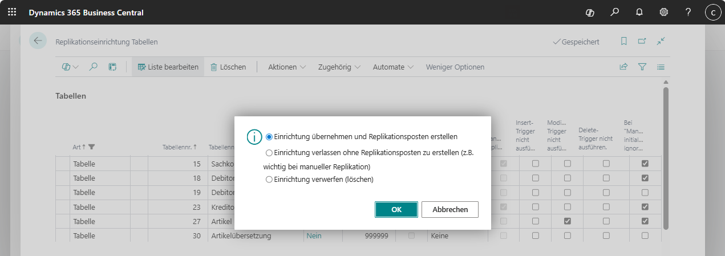725x256 pixels.
Task: Open the settings gear
Action: 664,12
